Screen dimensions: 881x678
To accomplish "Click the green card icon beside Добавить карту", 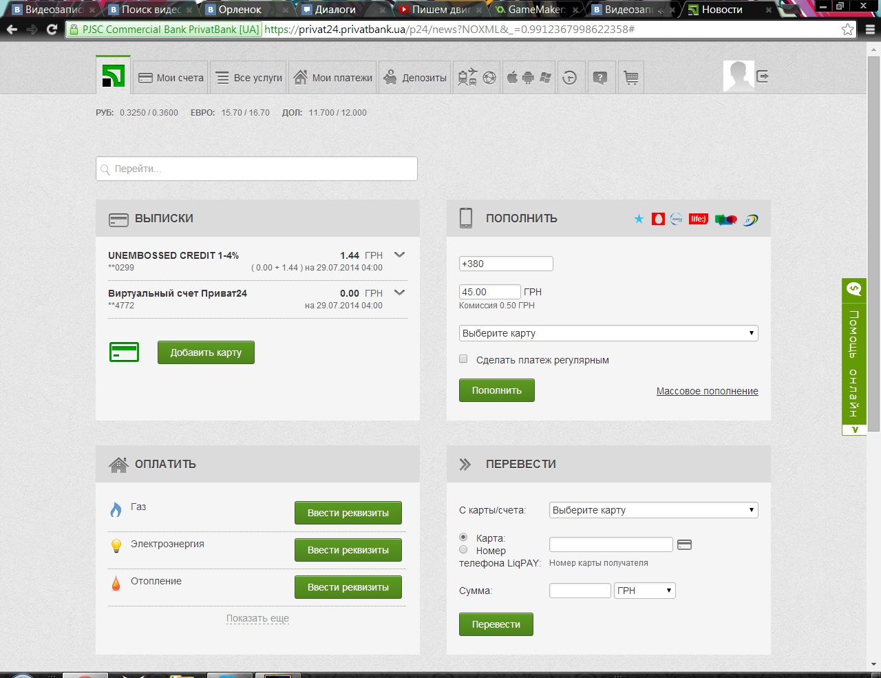I will (124, 352).
